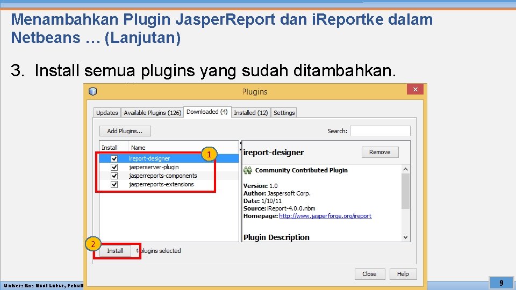Image resolution: width=516 pixels, height=290 pixels.
Task: Toggle the jasperreports-components checkbox
Action: (114, 176)
